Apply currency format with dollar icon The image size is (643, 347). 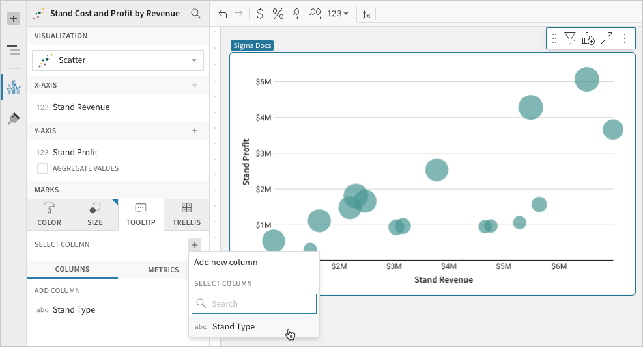click(x=260, y=13)
